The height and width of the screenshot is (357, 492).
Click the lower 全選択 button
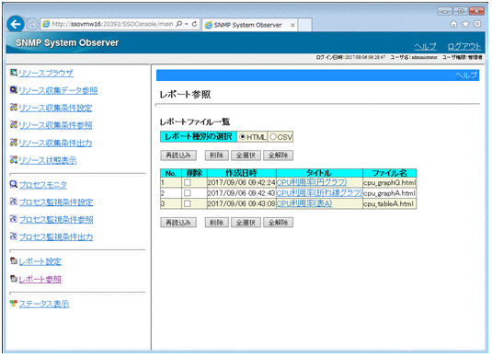[246, 223]
